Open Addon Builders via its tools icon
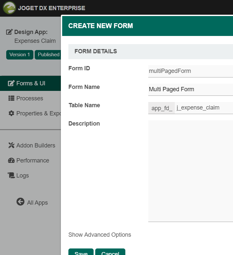The height and width of the screenshot is (255, 233). coord(11,145)
